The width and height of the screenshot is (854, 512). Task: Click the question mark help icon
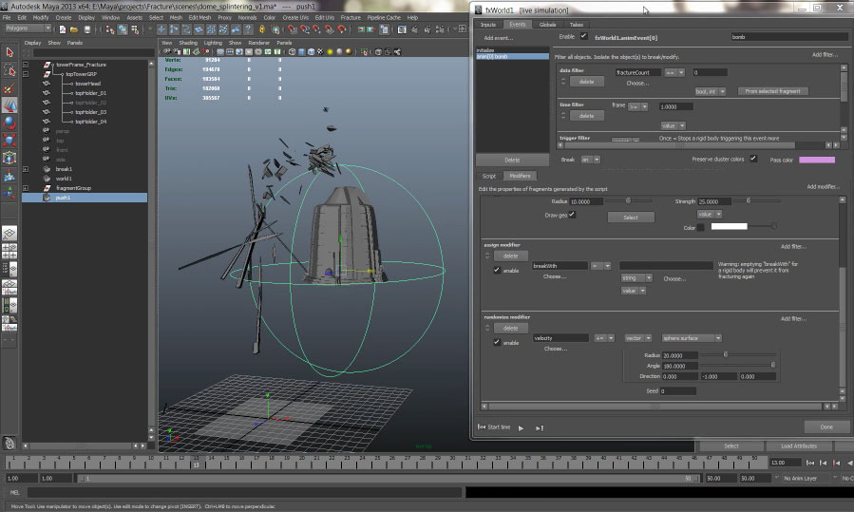pos(248,29)
